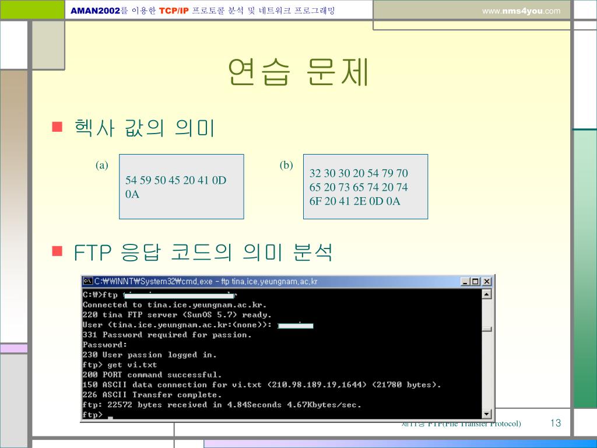597x448 pixels.
Task: Click the (b) label
Action: [x=286, y=165]
